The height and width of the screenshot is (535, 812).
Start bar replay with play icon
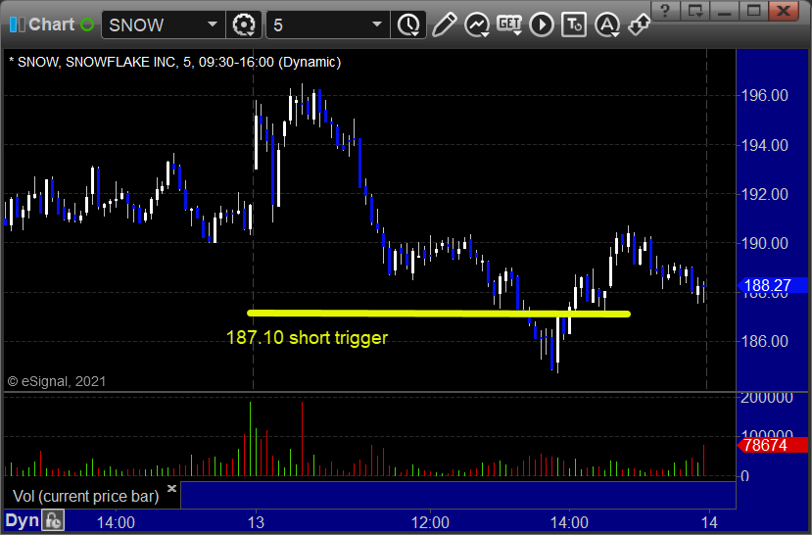542,24
